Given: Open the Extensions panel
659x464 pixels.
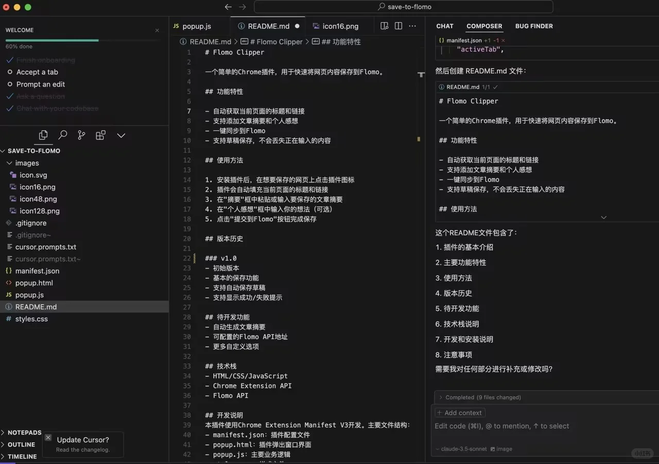Looking at the screenshot, I should [100, 135].
